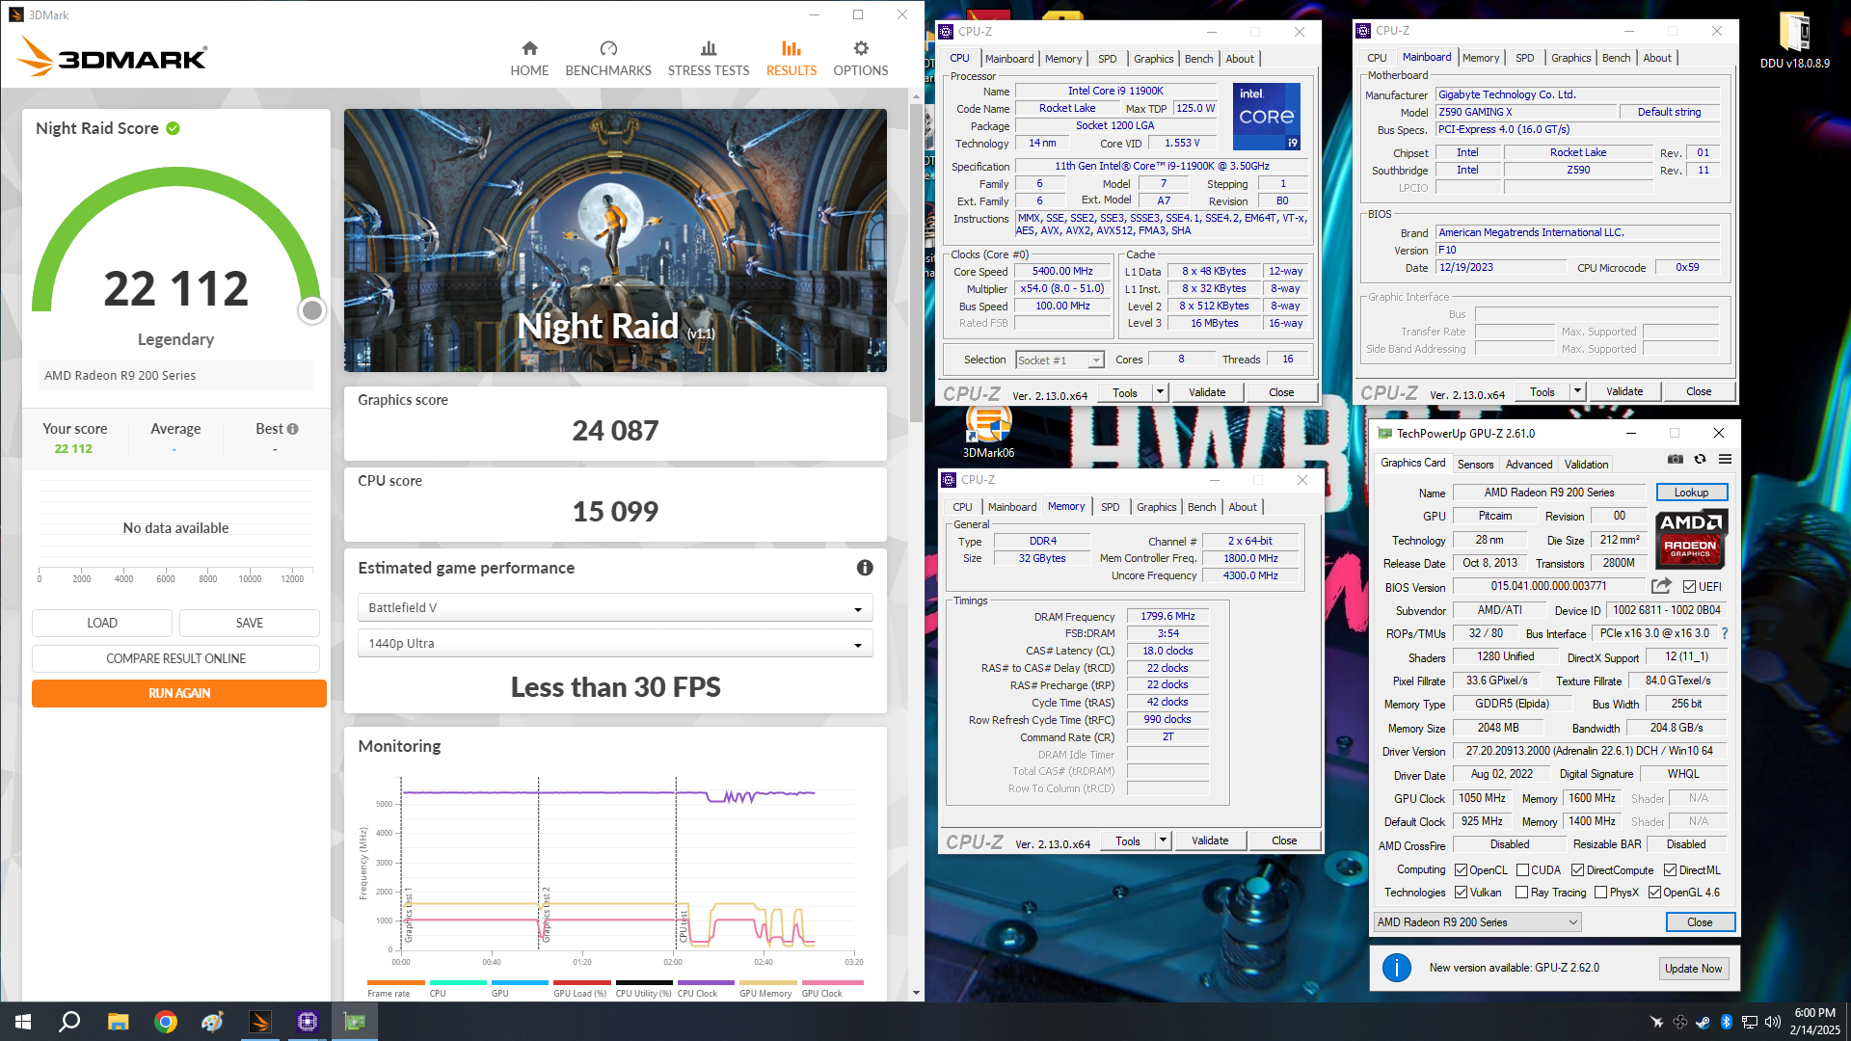Image resolution: width=1851 pixels, height=1041 pixels.
Task: Toggle the PhysX checkbox in GPU-Z
Action: pos(1600,893)
